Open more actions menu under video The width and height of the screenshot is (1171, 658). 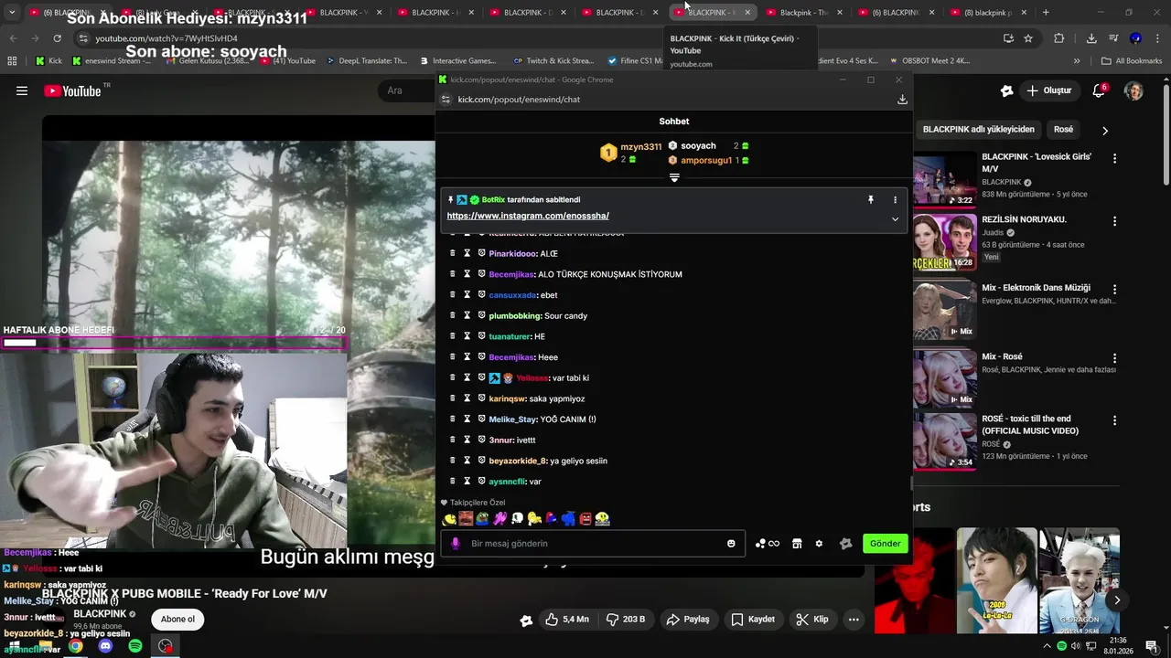pos(853,620)
